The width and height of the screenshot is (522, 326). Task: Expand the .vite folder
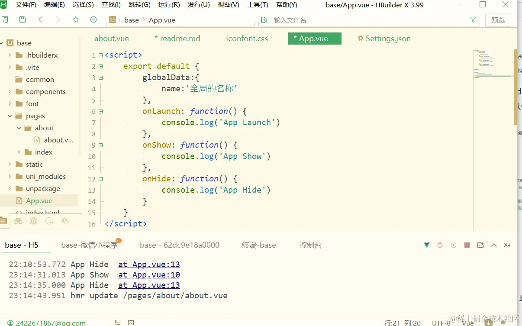[x=10, y=67]
